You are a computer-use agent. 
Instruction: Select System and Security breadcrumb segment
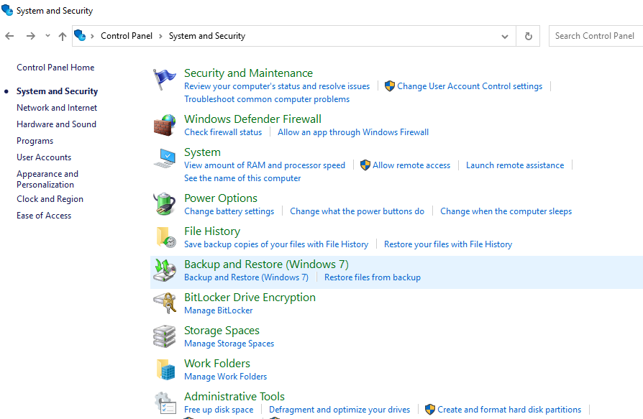pyautogui.click(x=207, y=36)
